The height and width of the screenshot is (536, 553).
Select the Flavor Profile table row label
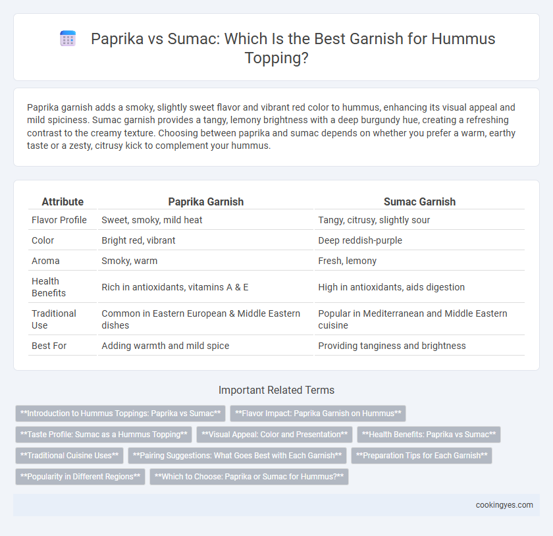pyautogui.click(x=59, y=220)
